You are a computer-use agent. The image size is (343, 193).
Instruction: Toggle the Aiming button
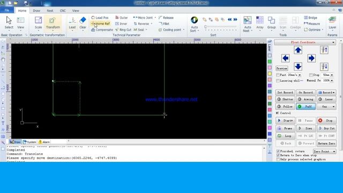click(306, 99)
